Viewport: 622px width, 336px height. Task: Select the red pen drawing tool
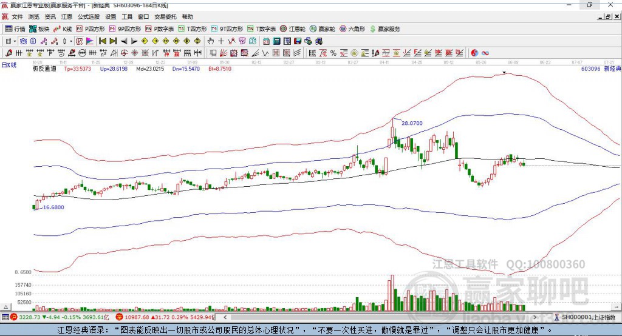(9, 53)
